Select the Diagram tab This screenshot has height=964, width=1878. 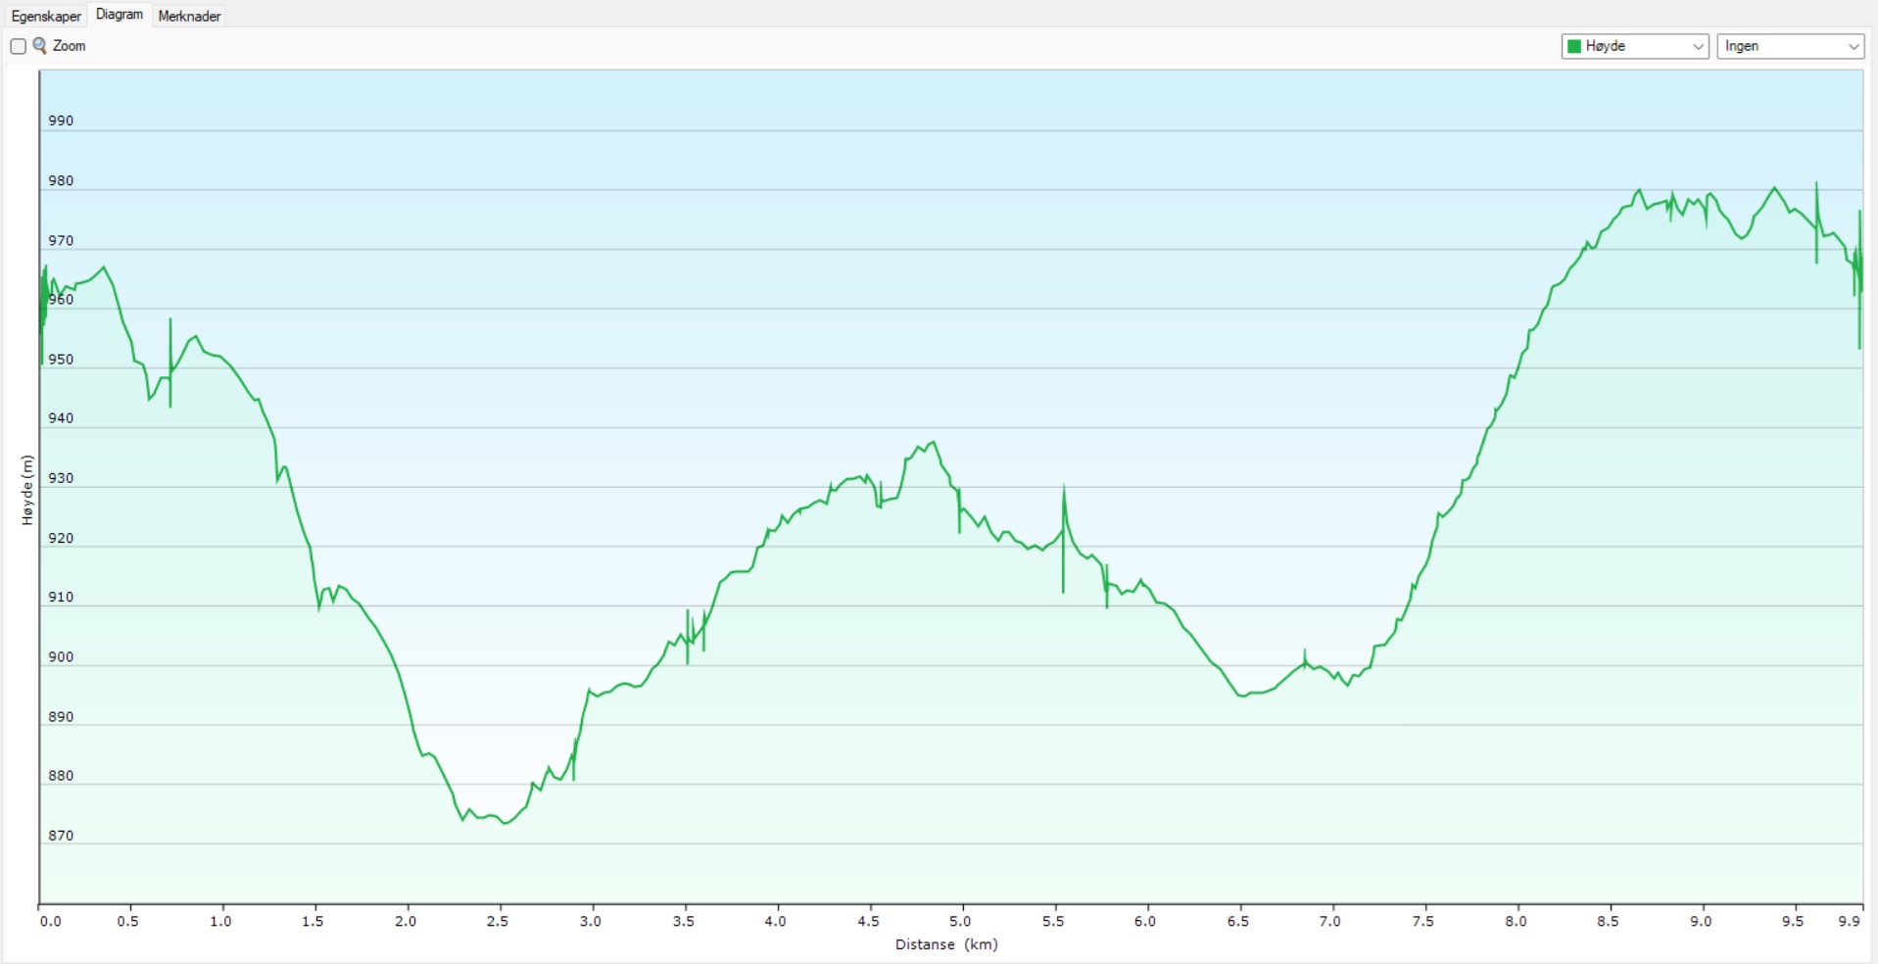tap(120, 15)
